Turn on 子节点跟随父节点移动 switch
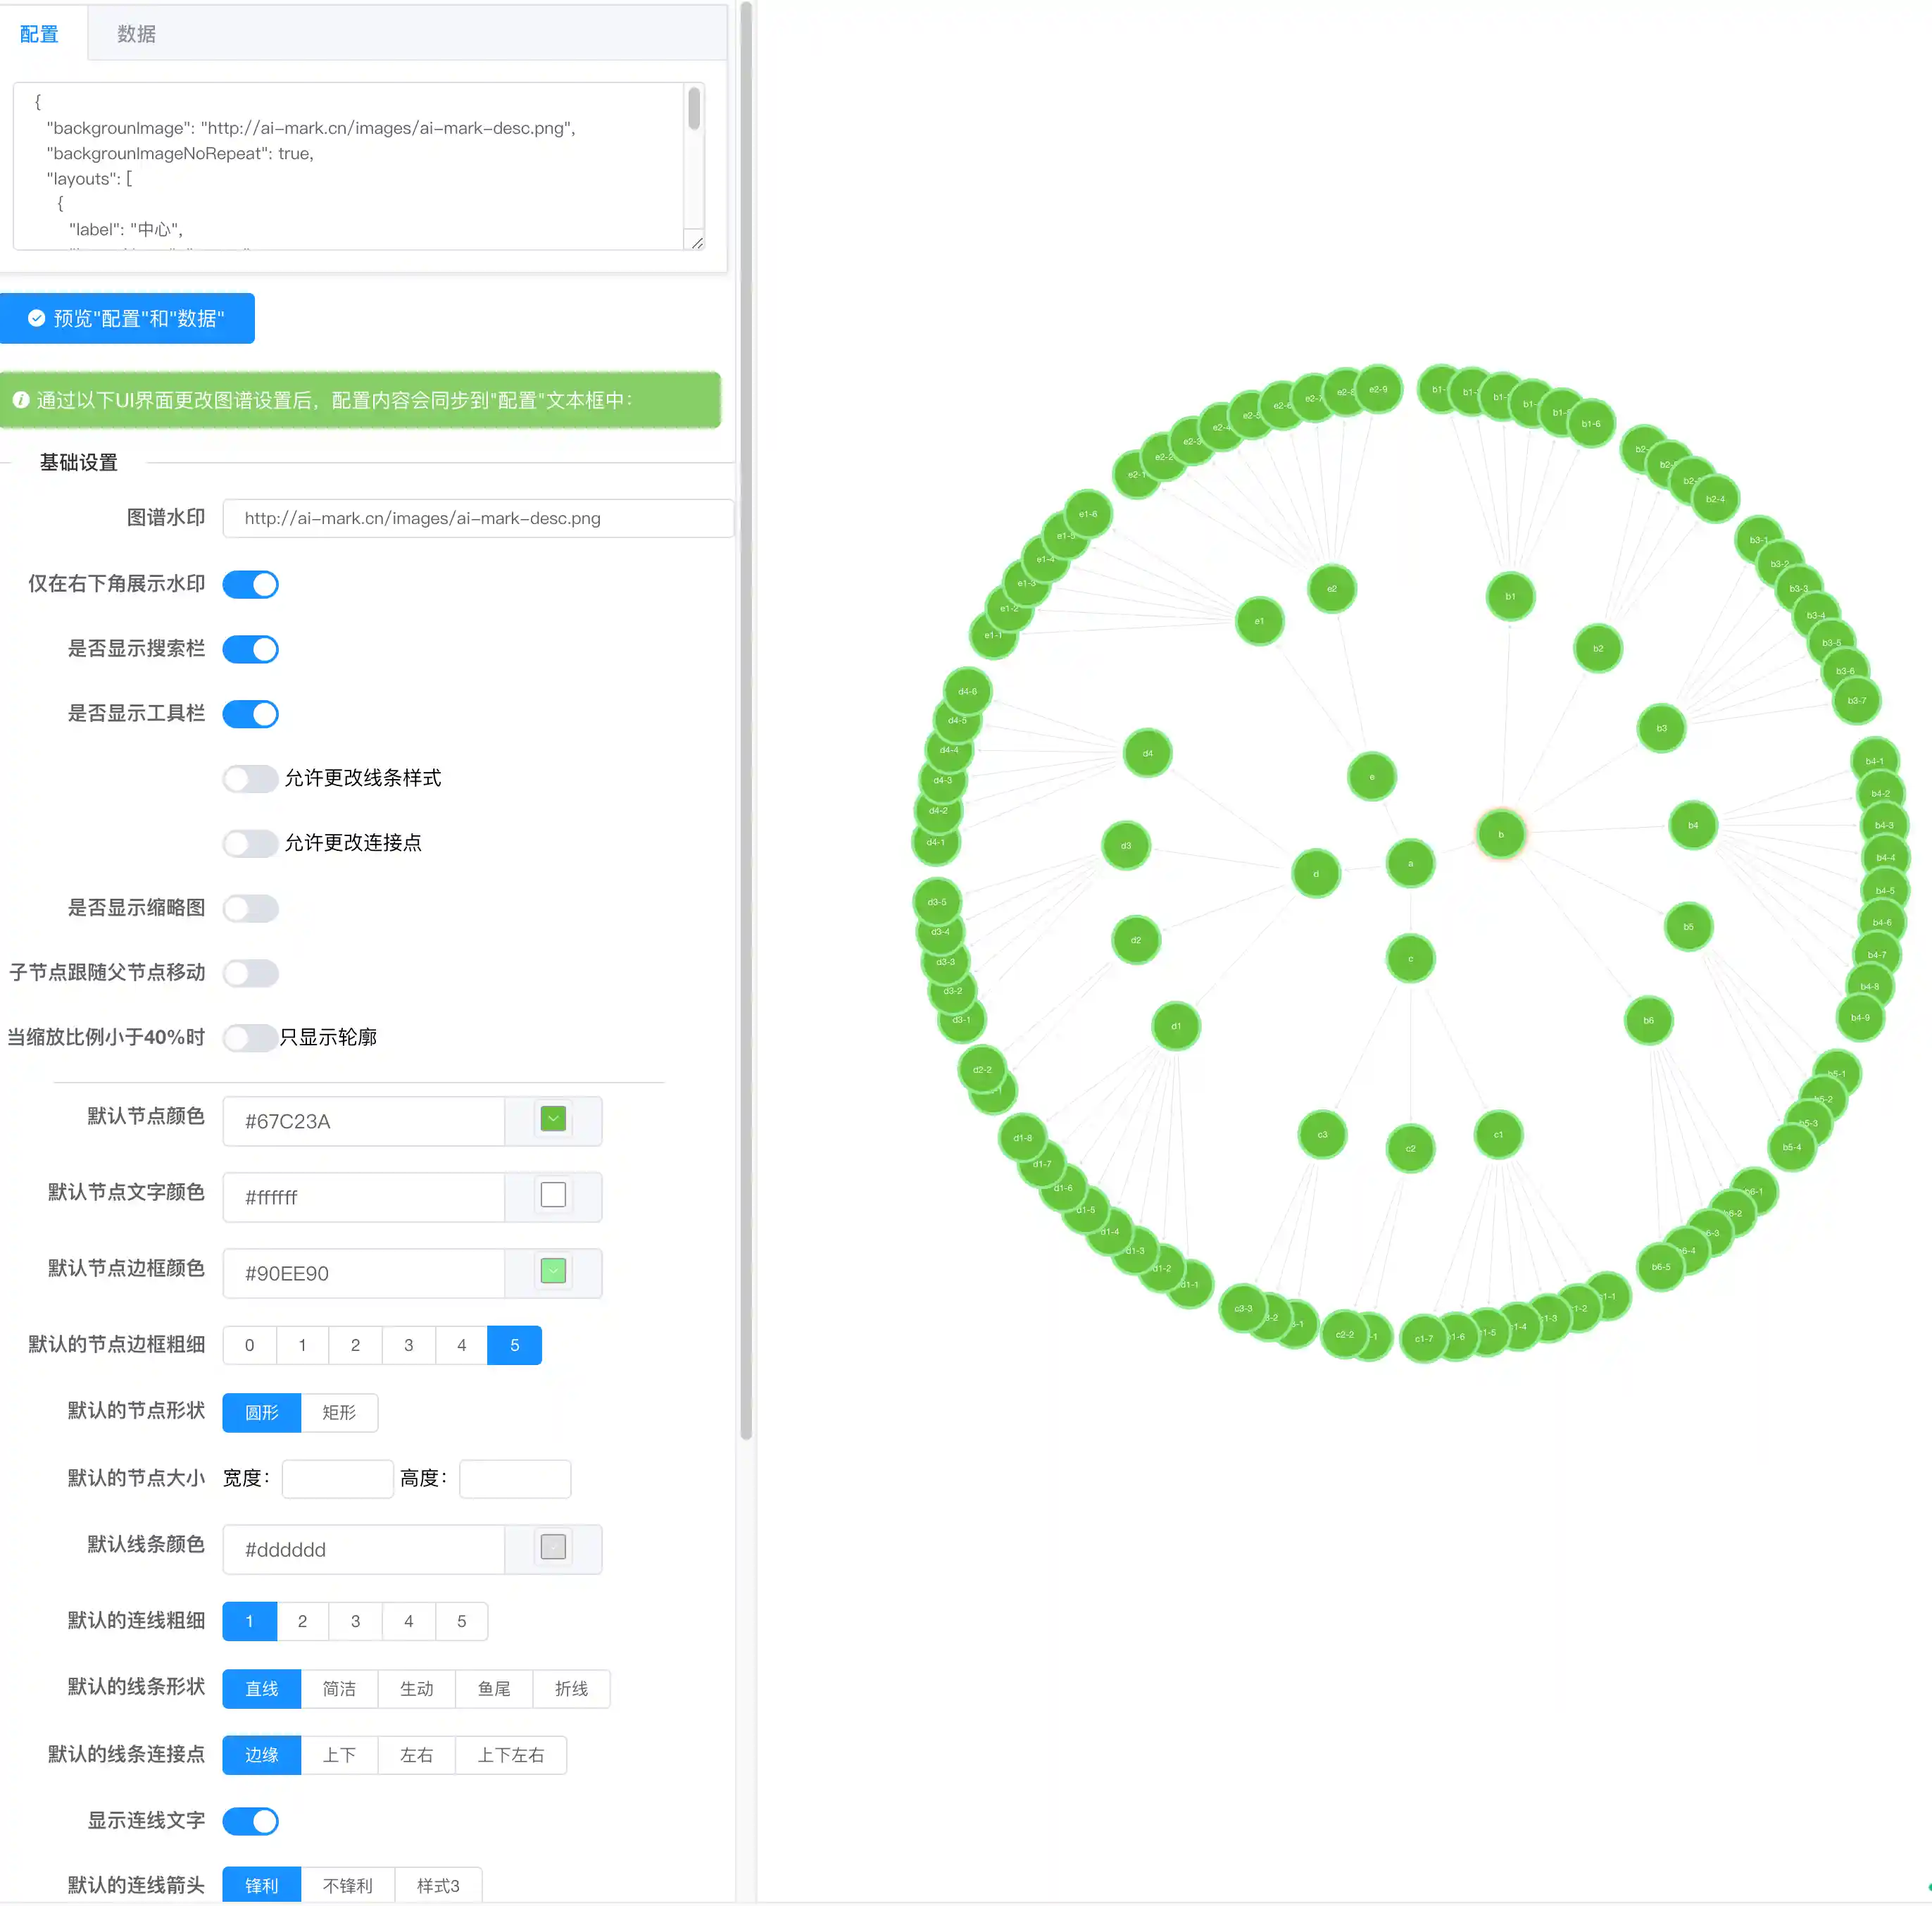 (250, 973)
